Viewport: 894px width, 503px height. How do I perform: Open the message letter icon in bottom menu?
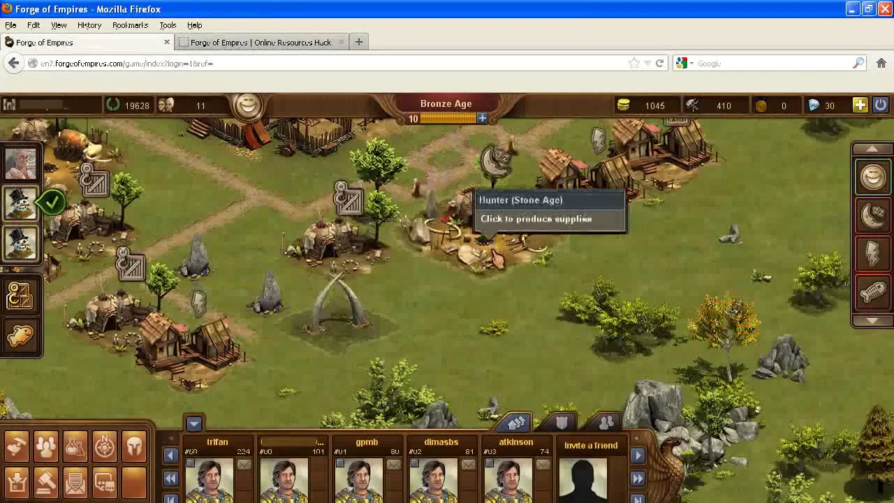(x=75, y=482)
